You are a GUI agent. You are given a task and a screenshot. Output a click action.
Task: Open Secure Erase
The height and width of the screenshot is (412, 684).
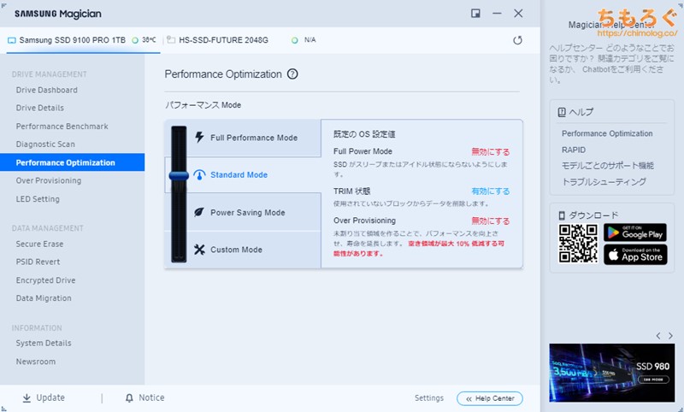tap(39, 244)
